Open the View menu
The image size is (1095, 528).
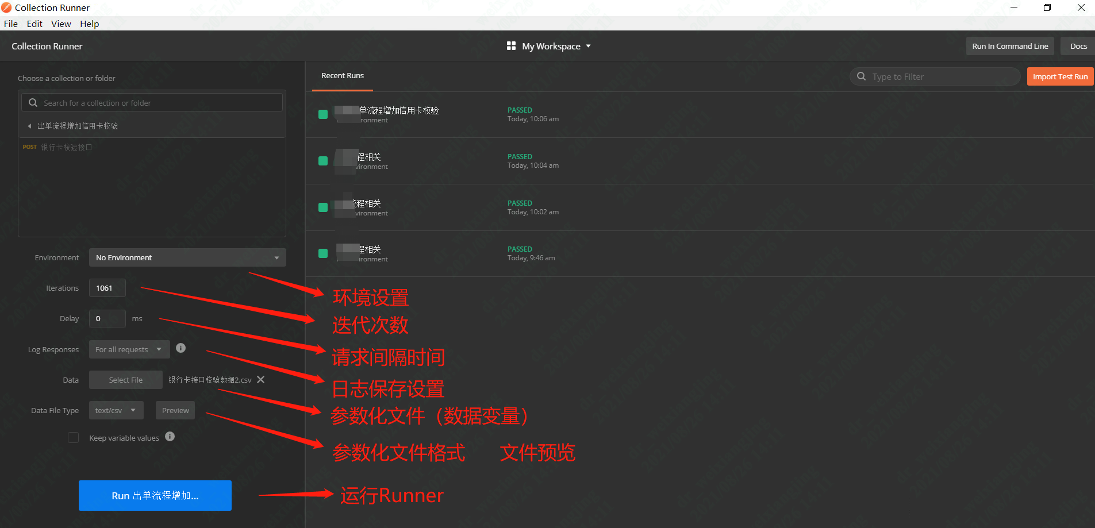click(x=61, y=24)
